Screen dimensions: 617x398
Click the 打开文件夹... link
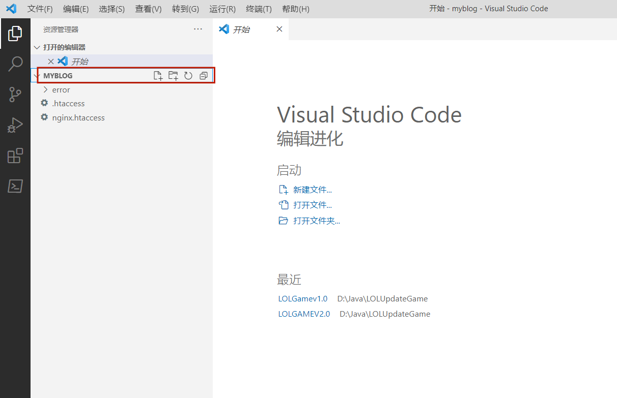point(317,221)
